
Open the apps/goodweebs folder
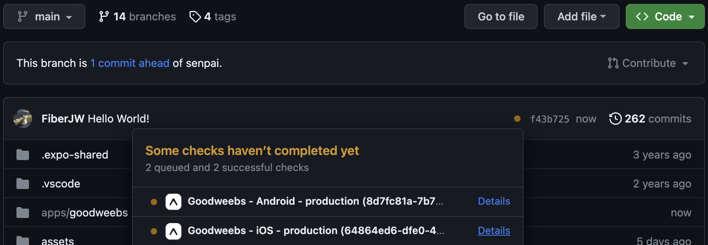[x=85, y=212]
